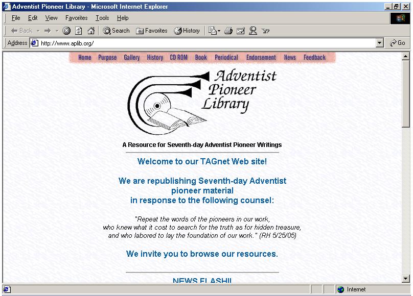Click the Adventist Pioneer Library logo image

[202, 102]
